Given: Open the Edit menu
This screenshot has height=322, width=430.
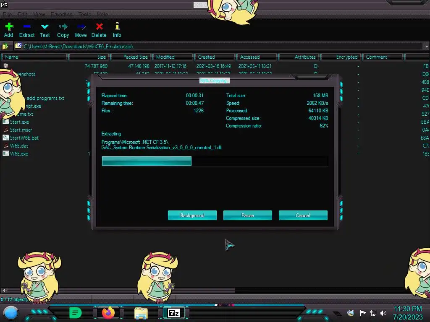Looking at the screenshot, I should tap(22, 14).
